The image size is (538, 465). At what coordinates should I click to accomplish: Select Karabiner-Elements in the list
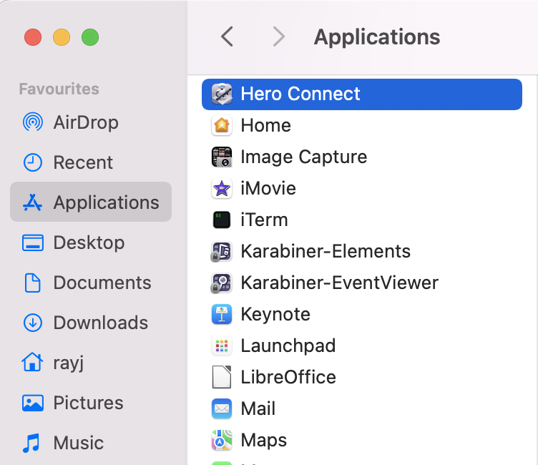[x=362, y=252]
